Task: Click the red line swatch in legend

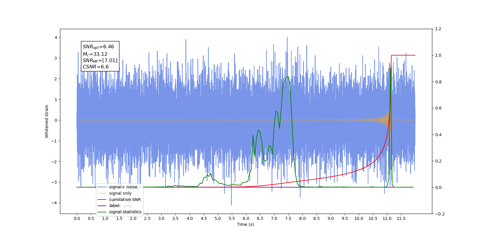Action: coord(102,199)
